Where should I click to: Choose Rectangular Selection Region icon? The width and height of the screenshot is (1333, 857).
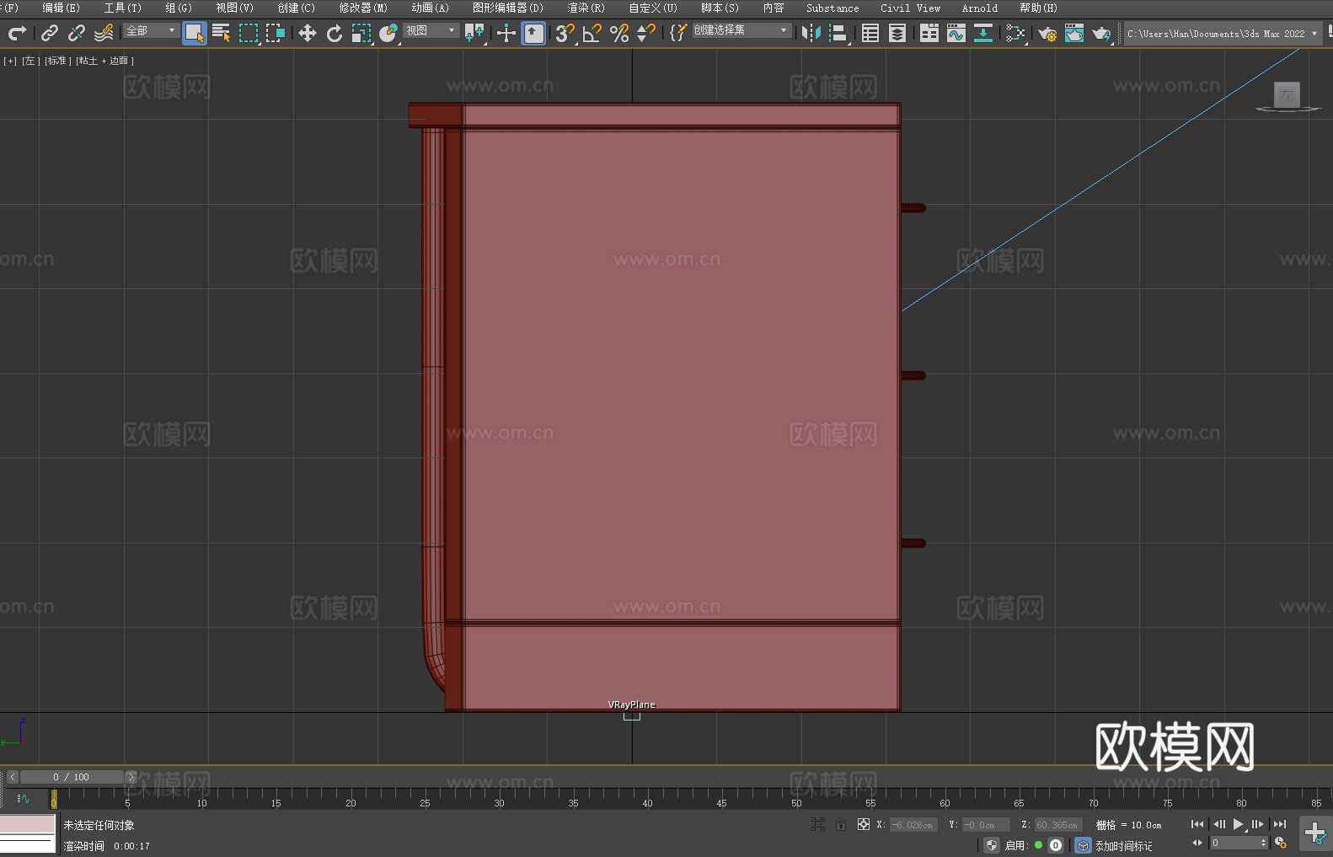(x=249, y=33)
